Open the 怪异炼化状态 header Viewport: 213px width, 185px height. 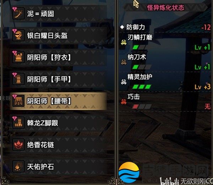[x=165, y=7]
